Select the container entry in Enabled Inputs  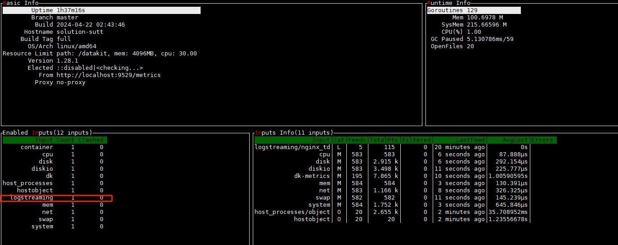click(x=37, y=147)
